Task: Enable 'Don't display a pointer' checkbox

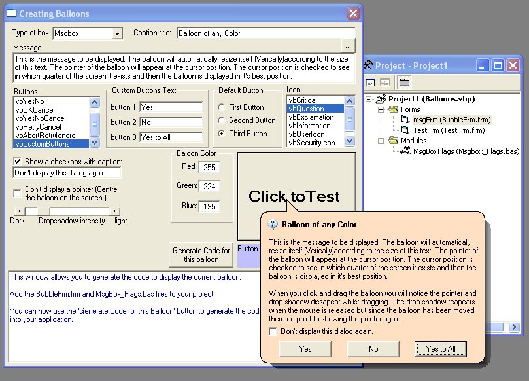Action: 17,193
